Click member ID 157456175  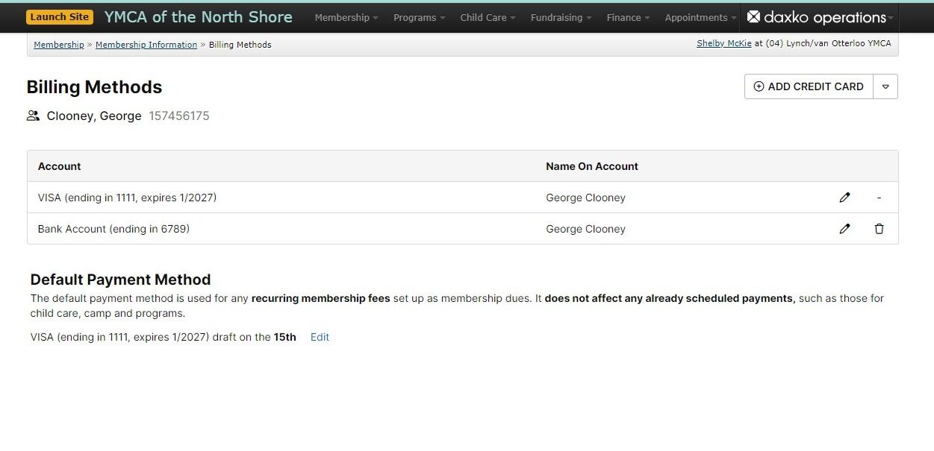pos(179,116)
